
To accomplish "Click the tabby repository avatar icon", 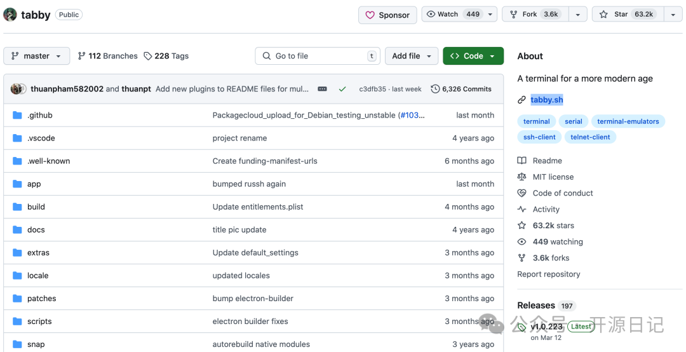I will (x=10, y=15).
